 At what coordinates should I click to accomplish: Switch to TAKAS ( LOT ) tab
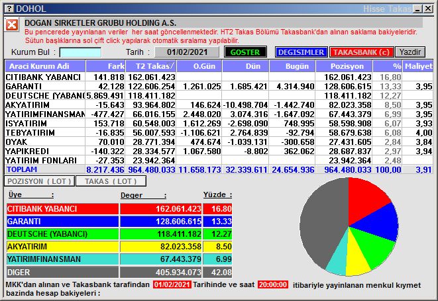(x=111, y=181)
